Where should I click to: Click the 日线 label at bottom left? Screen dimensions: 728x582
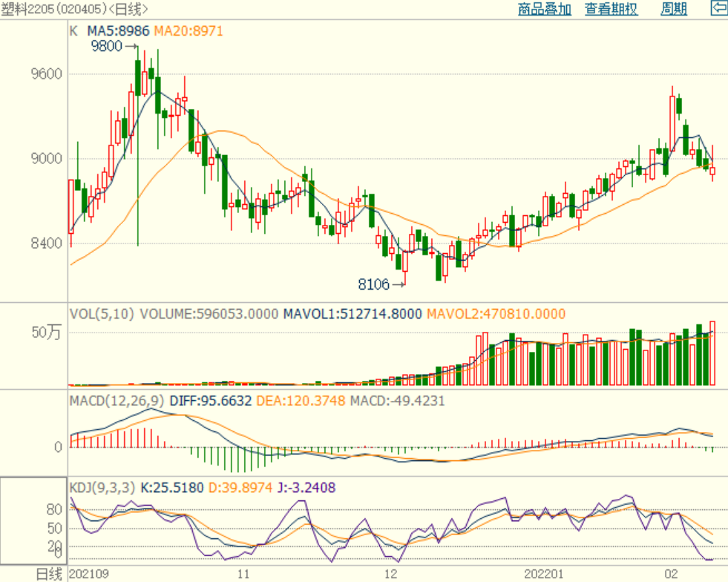pos(49,574)
